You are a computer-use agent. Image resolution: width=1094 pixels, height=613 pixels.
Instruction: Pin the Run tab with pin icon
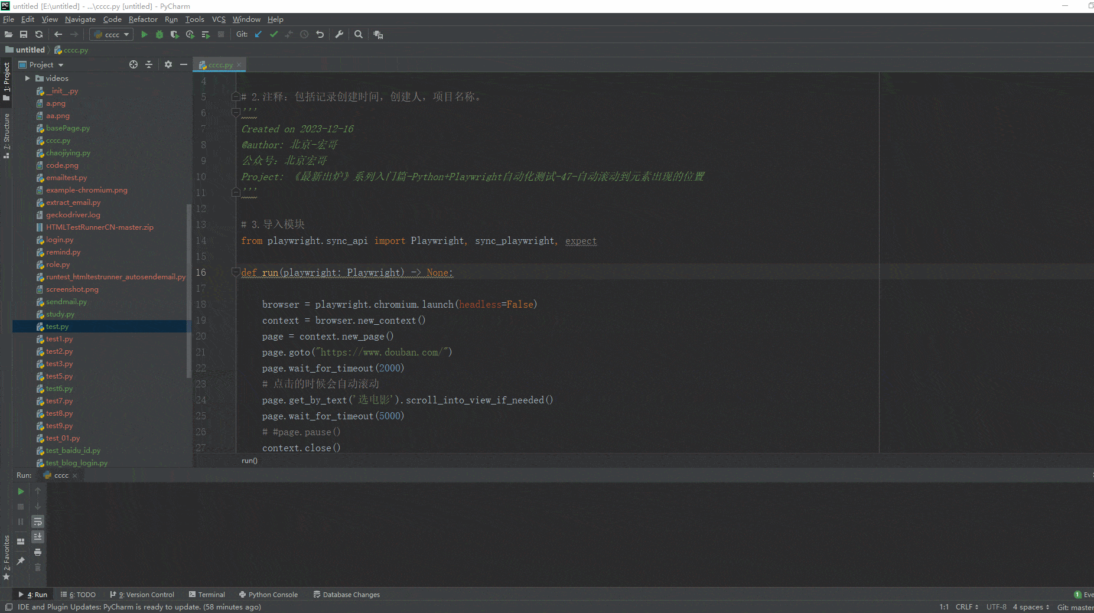click(x=21, y=560)
